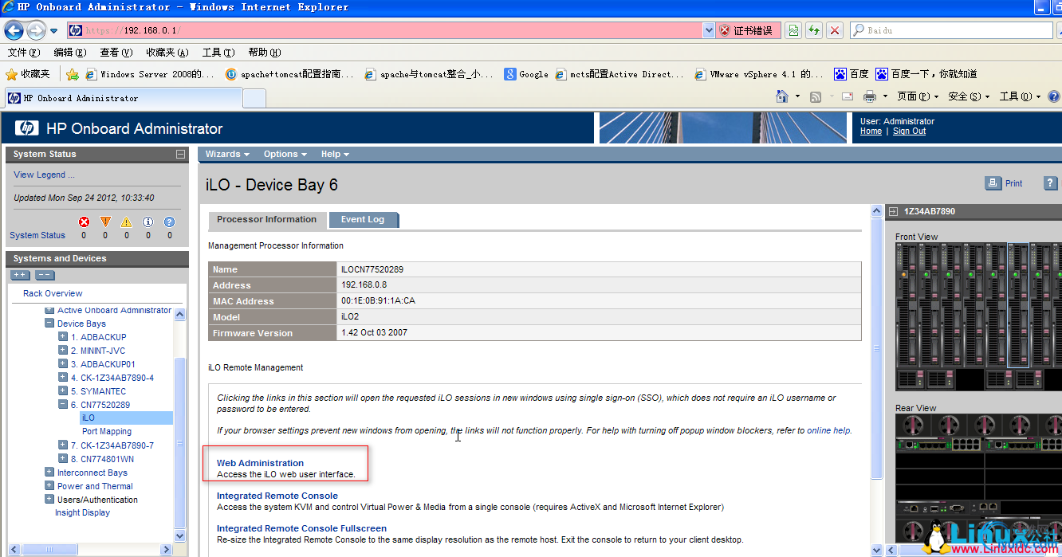Image resolution: width=1062 pixels, height=557 pixels.
Task: Click the IE Back navigation button
Action: 14,30
